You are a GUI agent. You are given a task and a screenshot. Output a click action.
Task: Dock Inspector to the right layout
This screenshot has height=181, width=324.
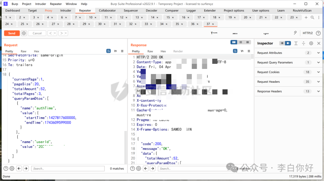288,43
